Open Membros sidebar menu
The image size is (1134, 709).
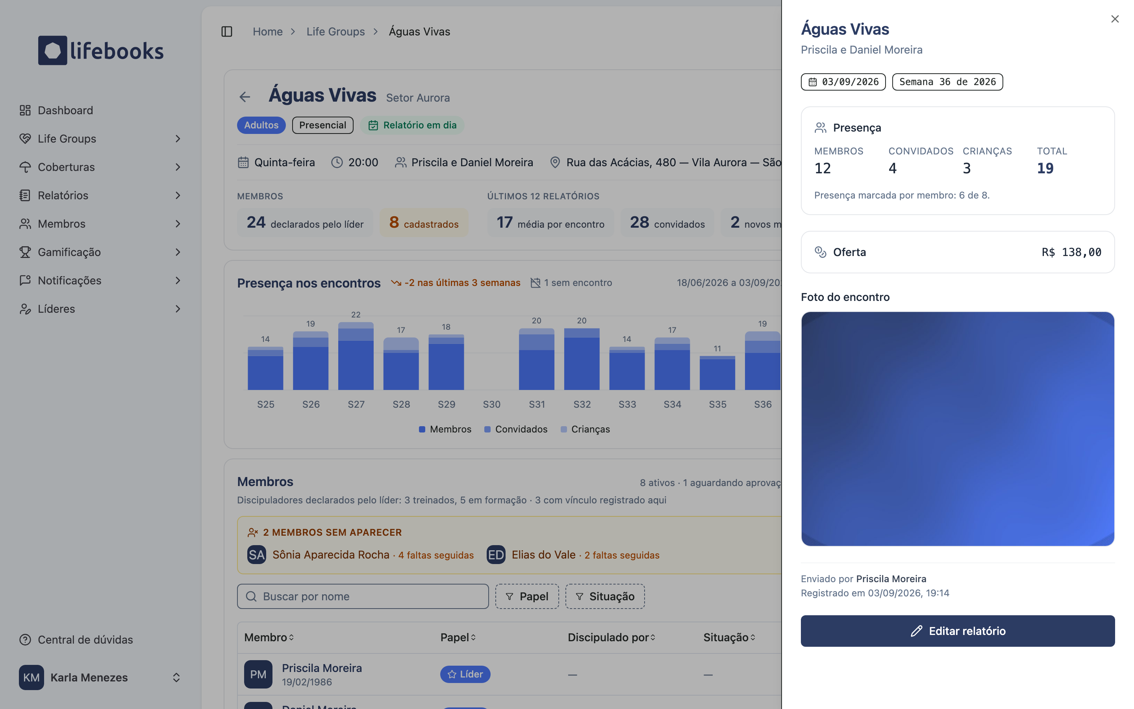click(x=101, y=224)
